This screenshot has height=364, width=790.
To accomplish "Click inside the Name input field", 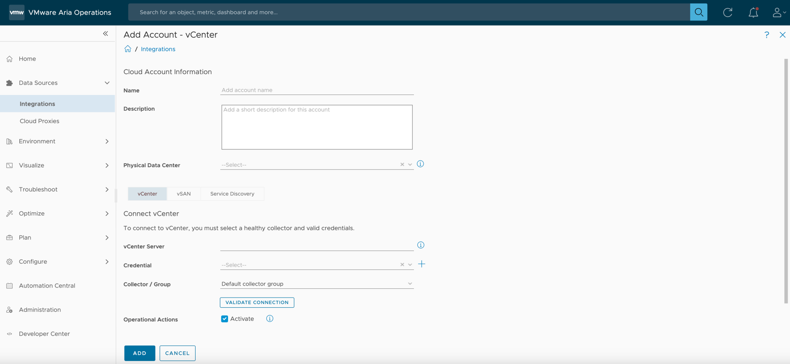I will click(x=317, y=90).
